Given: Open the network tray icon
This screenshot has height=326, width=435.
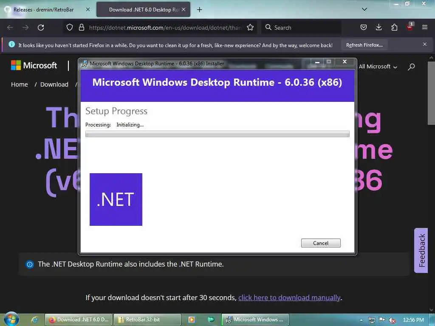Looking at the screenshot, I should point(372,320).
